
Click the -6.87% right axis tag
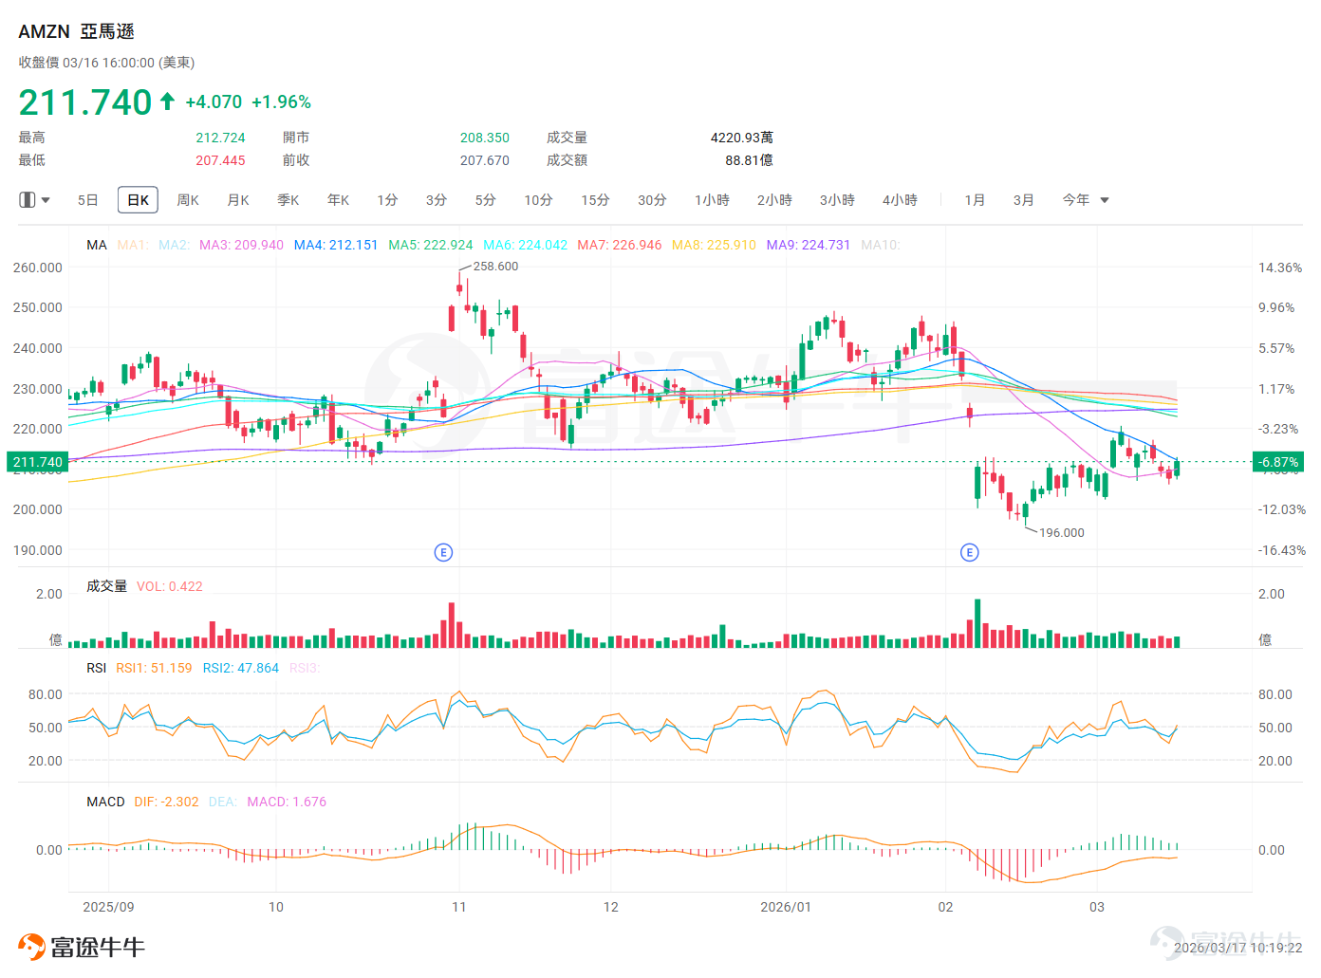[x=1278, y=462]
